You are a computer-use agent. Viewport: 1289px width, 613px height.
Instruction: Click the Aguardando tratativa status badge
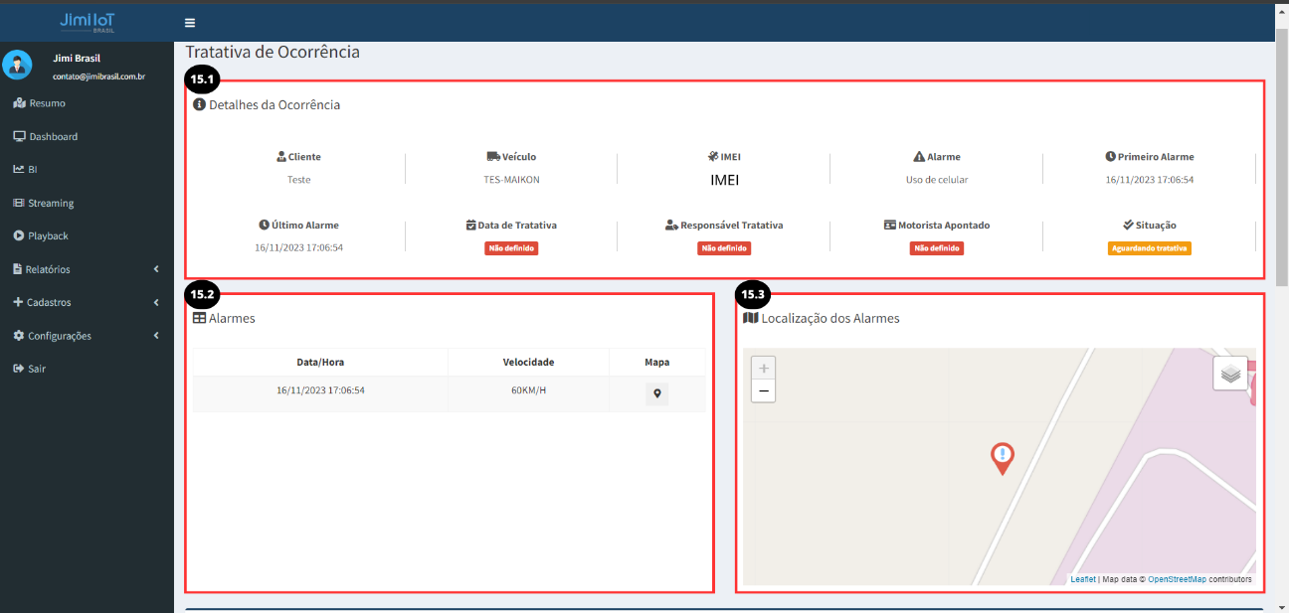coord(1149,248)
